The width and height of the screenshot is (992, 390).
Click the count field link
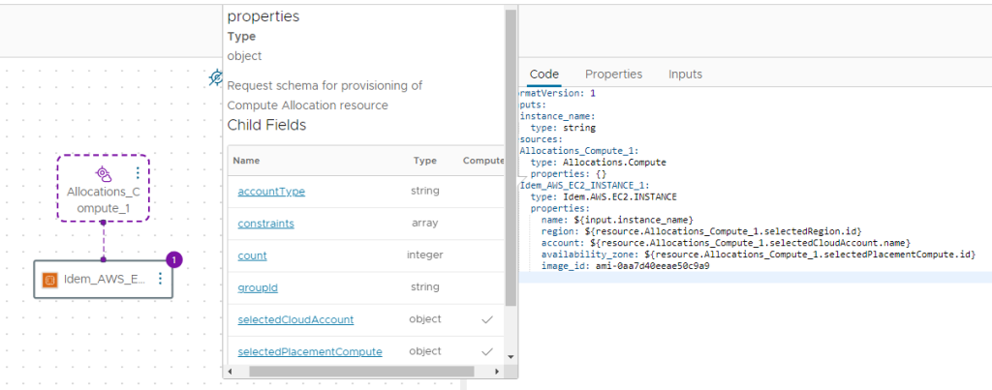(252, 255)
